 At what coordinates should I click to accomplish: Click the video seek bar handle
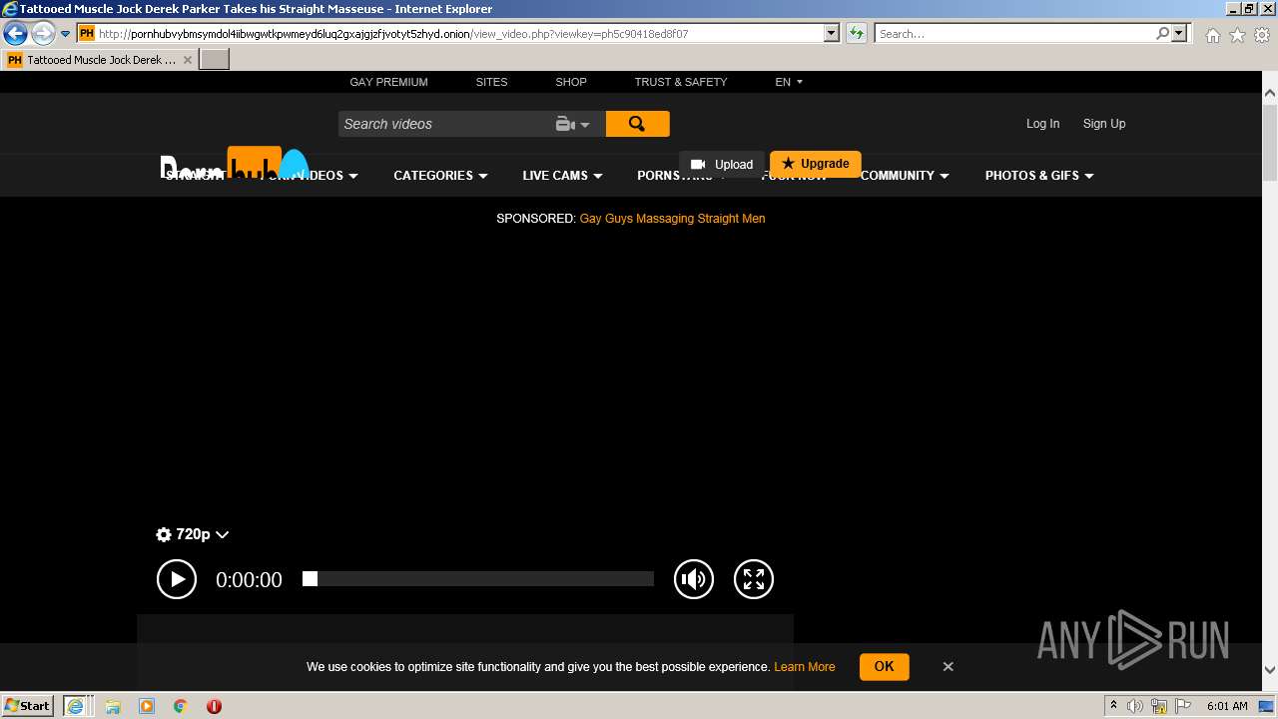[310, 579]
